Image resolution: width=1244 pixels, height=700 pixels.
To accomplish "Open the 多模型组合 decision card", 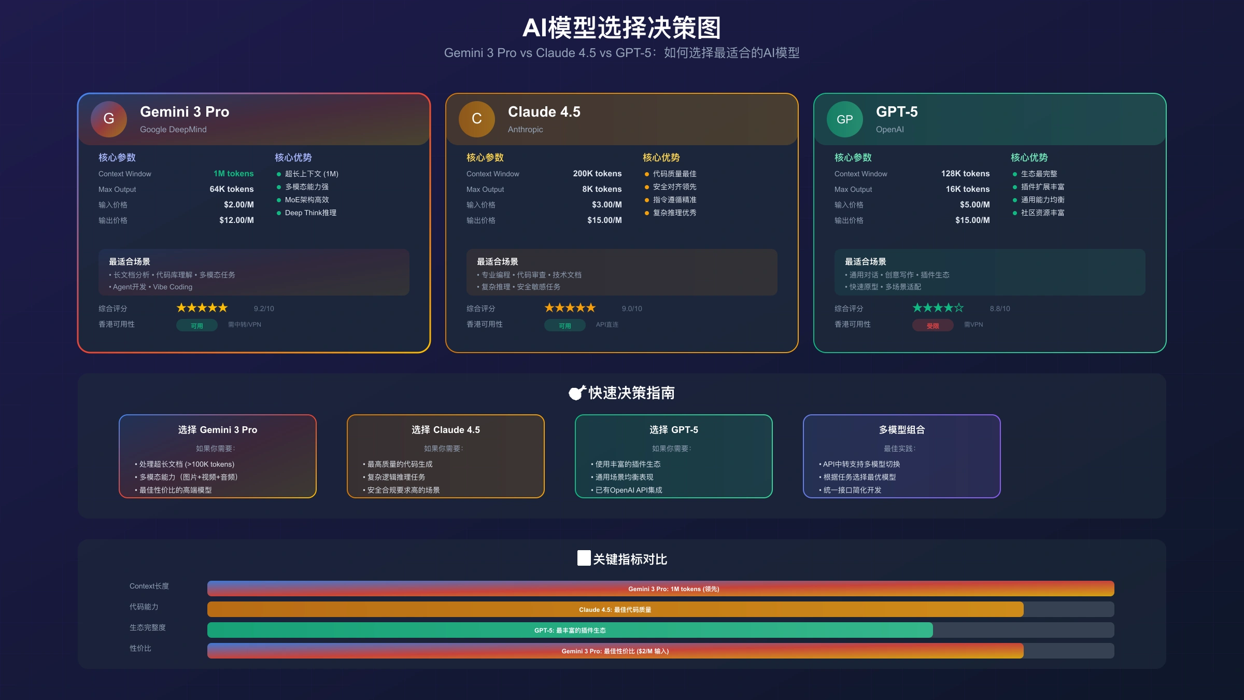I will point(902,456).
